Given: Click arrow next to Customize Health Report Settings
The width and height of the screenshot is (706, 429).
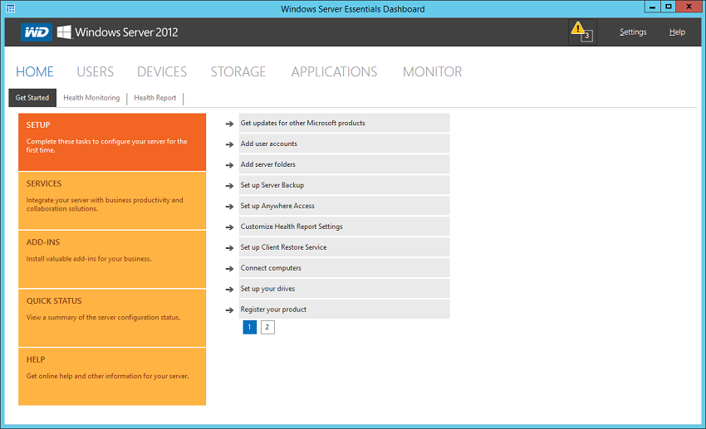Looking at the screenshot, I should pos(229,227).
